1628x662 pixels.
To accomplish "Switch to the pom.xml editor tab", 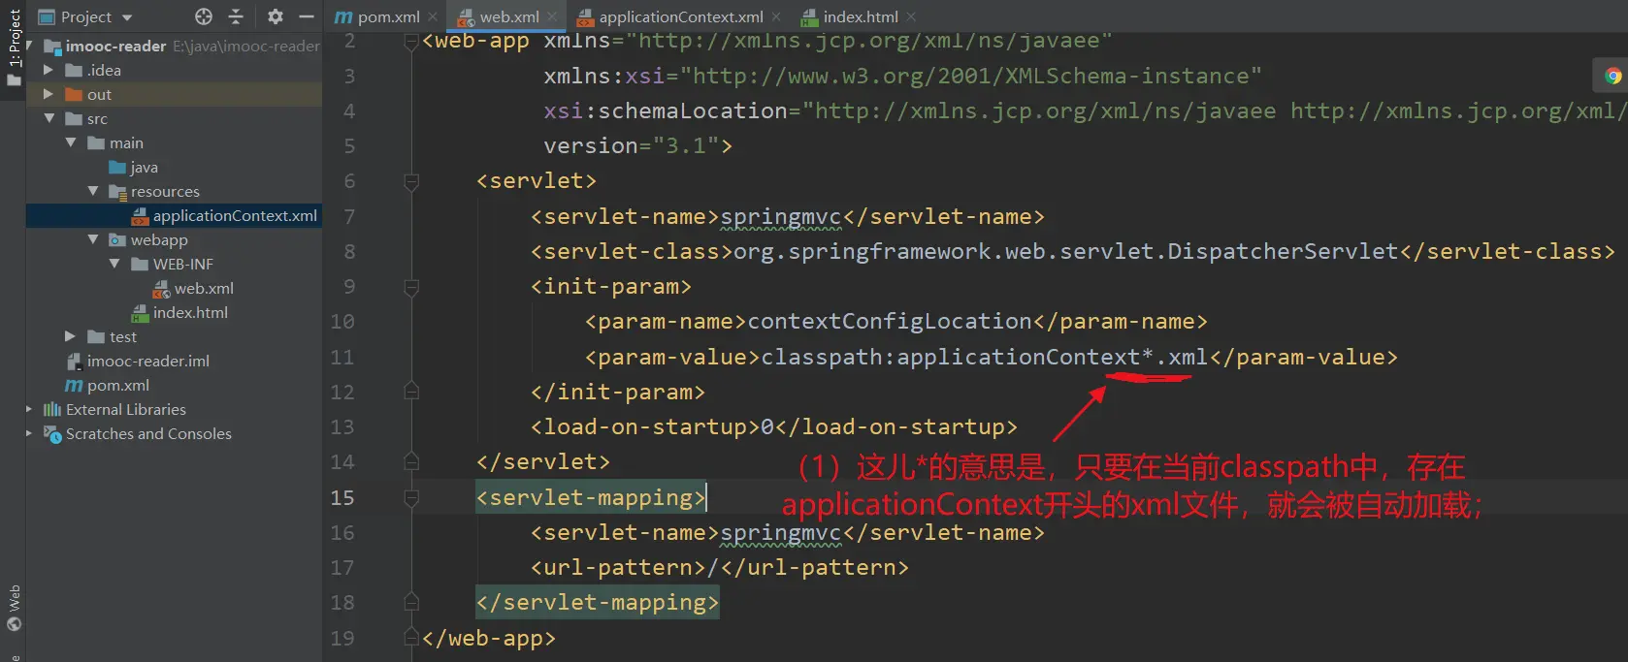I will pyautogui.click(x=377, y=16).
